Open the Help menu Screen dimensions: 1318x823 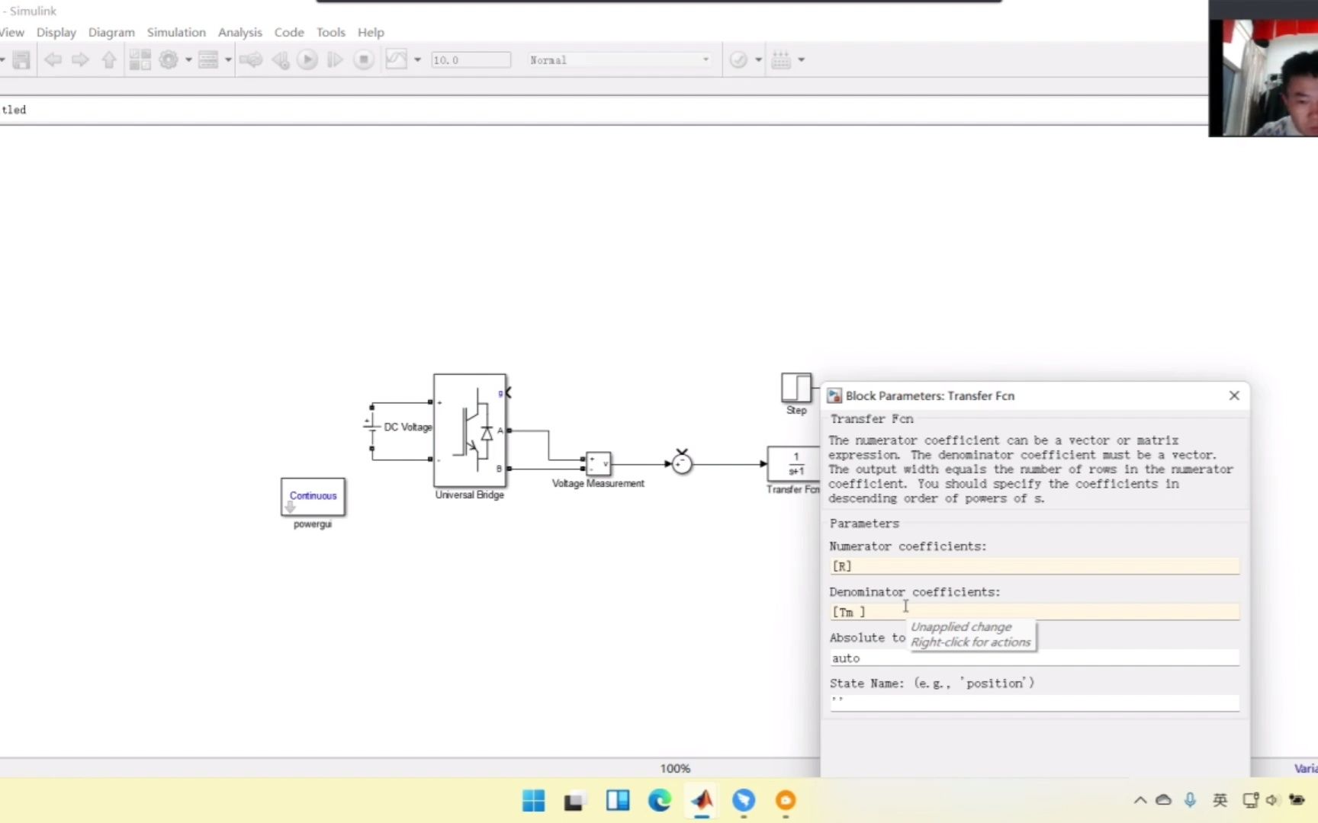click(371, 32)
